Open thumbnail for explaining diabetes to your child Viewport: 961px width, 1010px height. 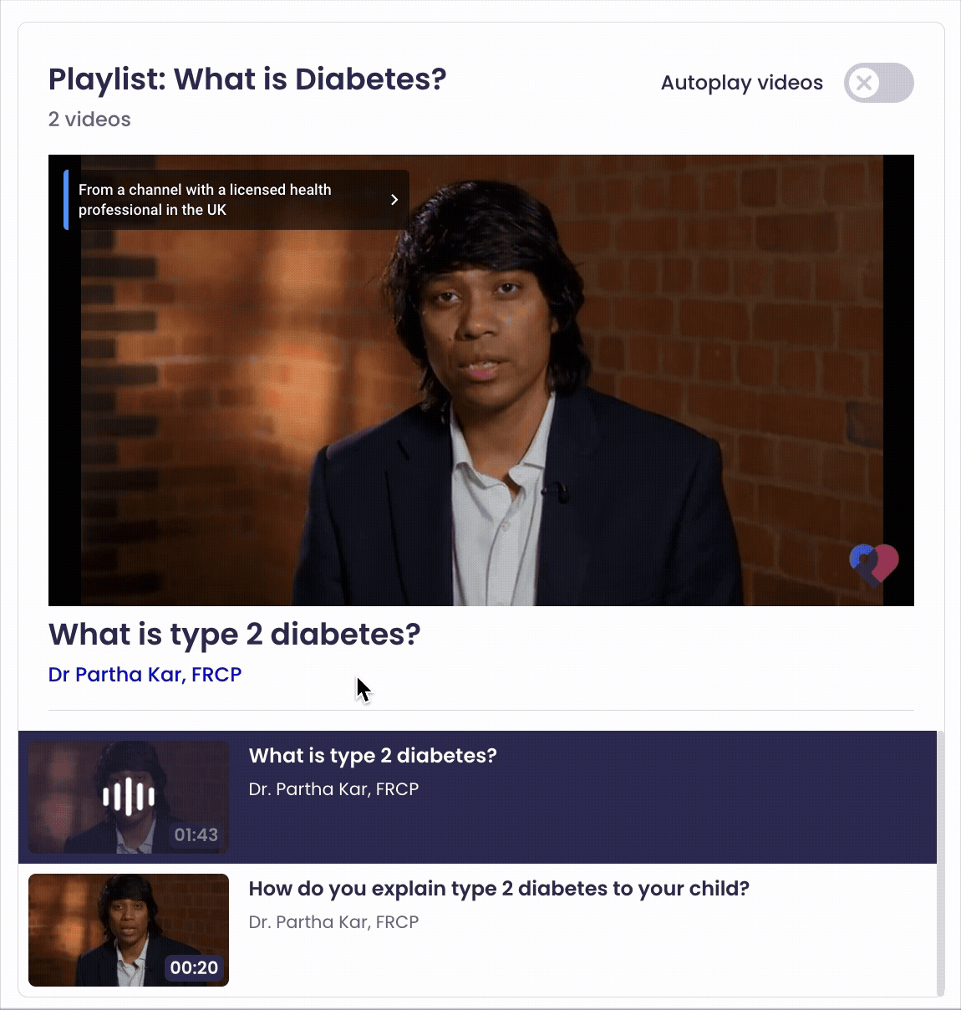(x=129, y=930)
